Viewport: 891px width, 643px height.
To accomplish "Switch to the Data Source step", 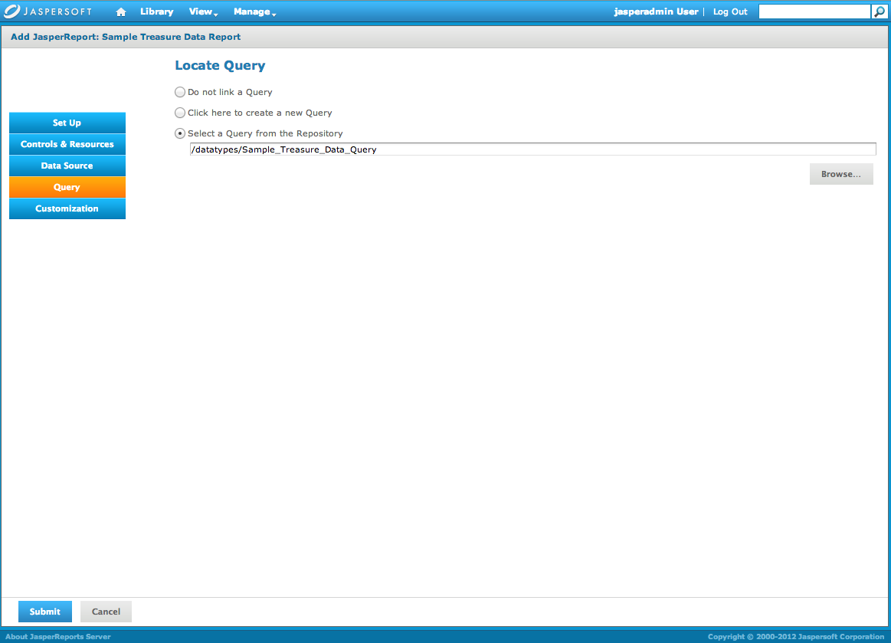I will click(x=67, y=166).
